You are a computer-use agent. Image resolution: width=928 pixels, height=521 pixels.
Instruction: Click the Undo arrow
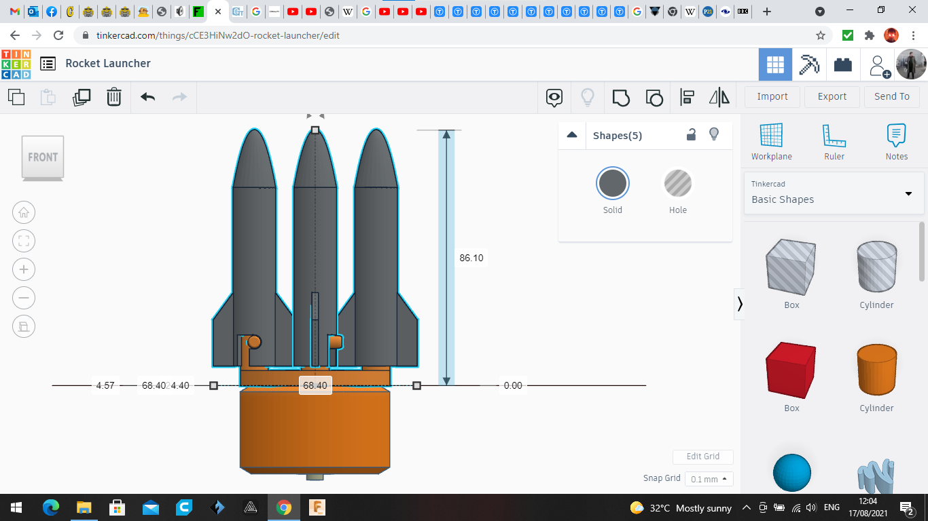147,97
